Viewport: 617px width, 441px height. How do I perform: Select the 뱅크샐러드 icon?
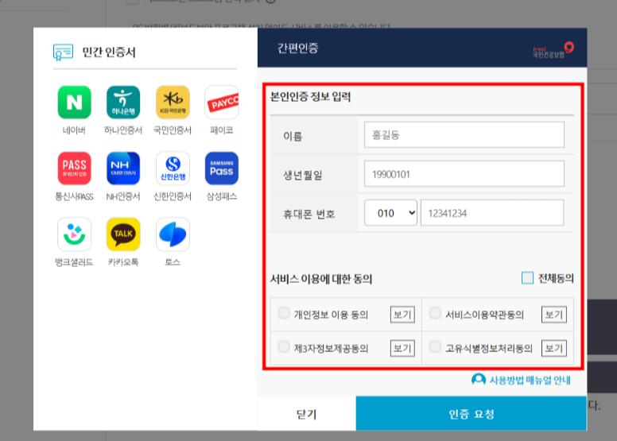pos(75,234)
